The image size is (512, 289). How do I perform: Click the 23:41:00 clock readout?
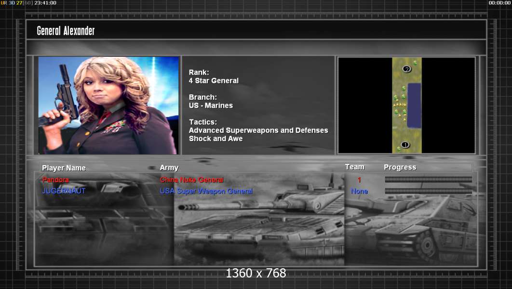tap(45, 2)
